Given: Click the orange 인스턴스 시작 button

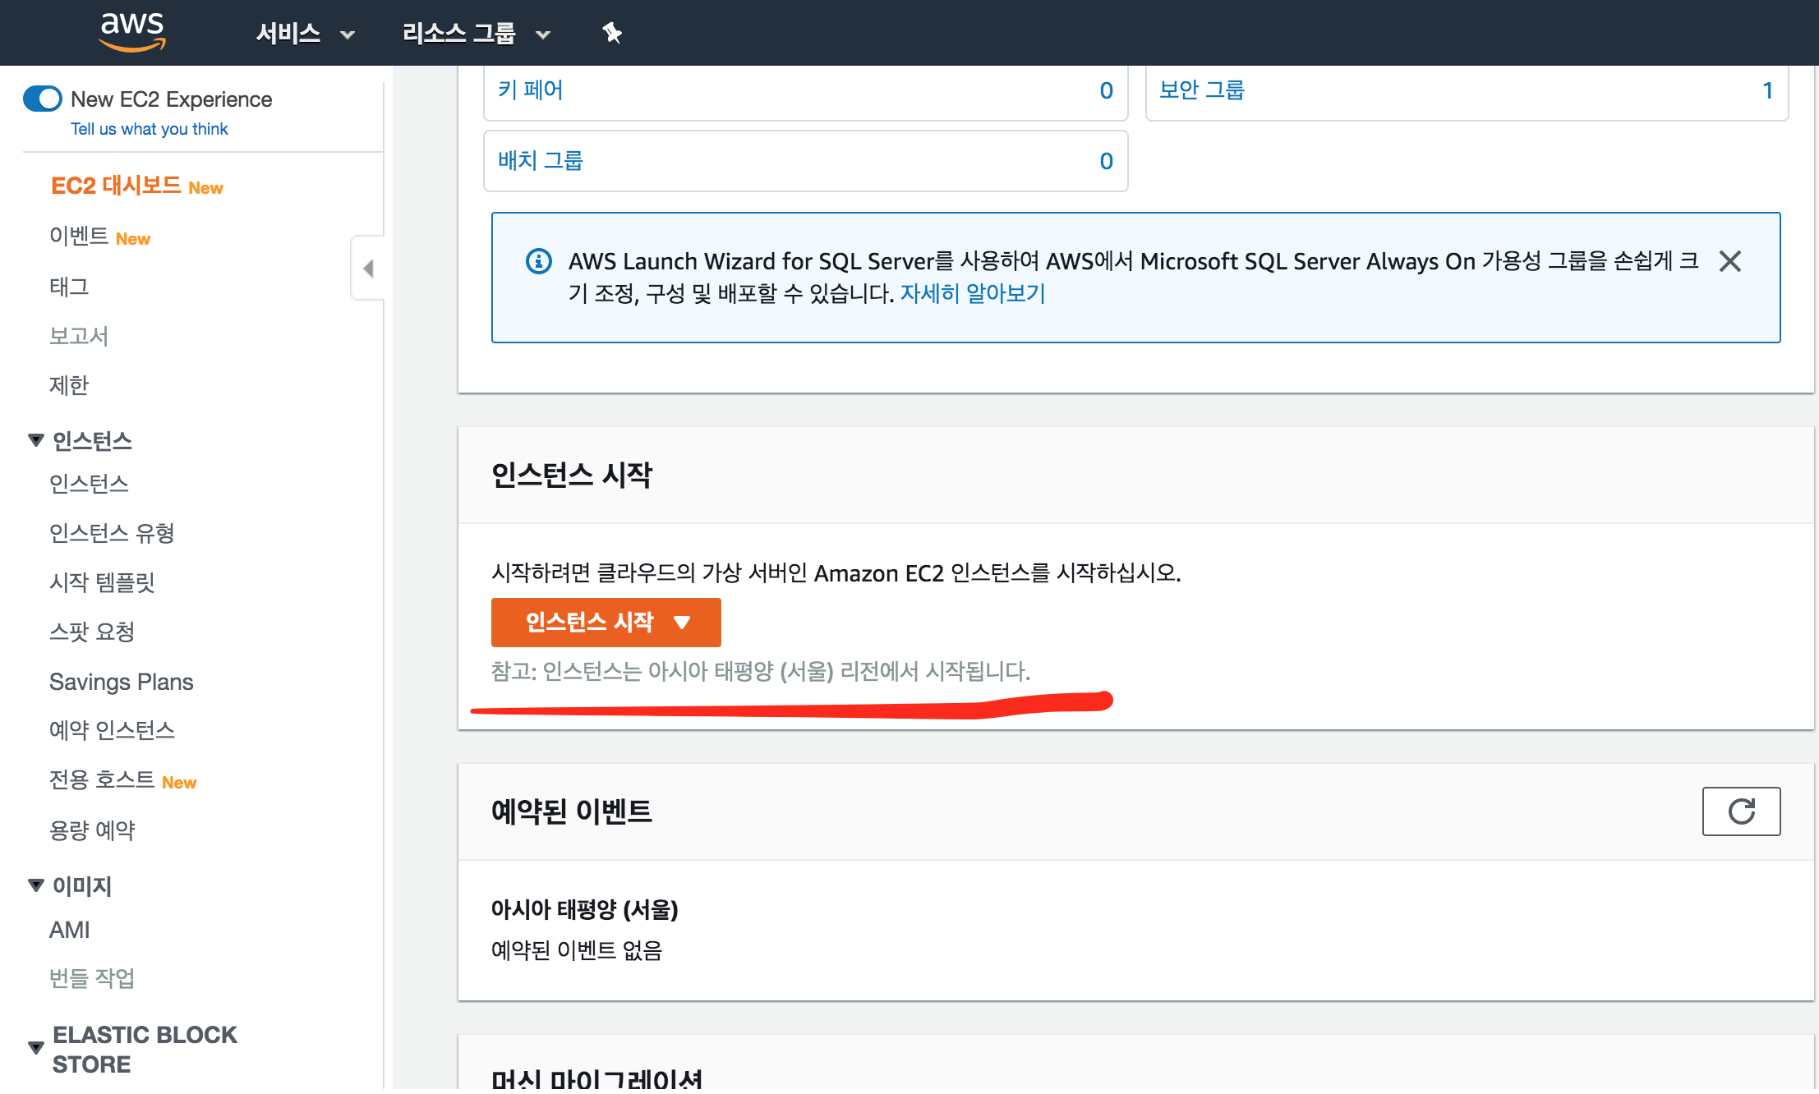Looking at the screenshot, I should pos(606,622).
